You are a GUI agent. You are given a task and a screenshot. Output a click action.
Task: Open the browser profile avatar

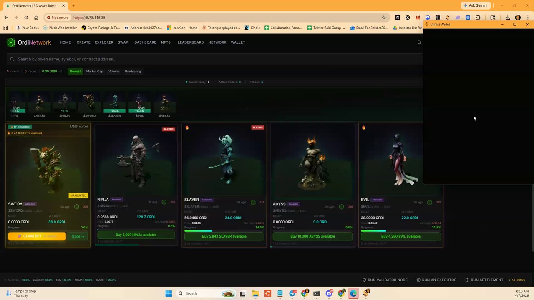click(518, 17)
